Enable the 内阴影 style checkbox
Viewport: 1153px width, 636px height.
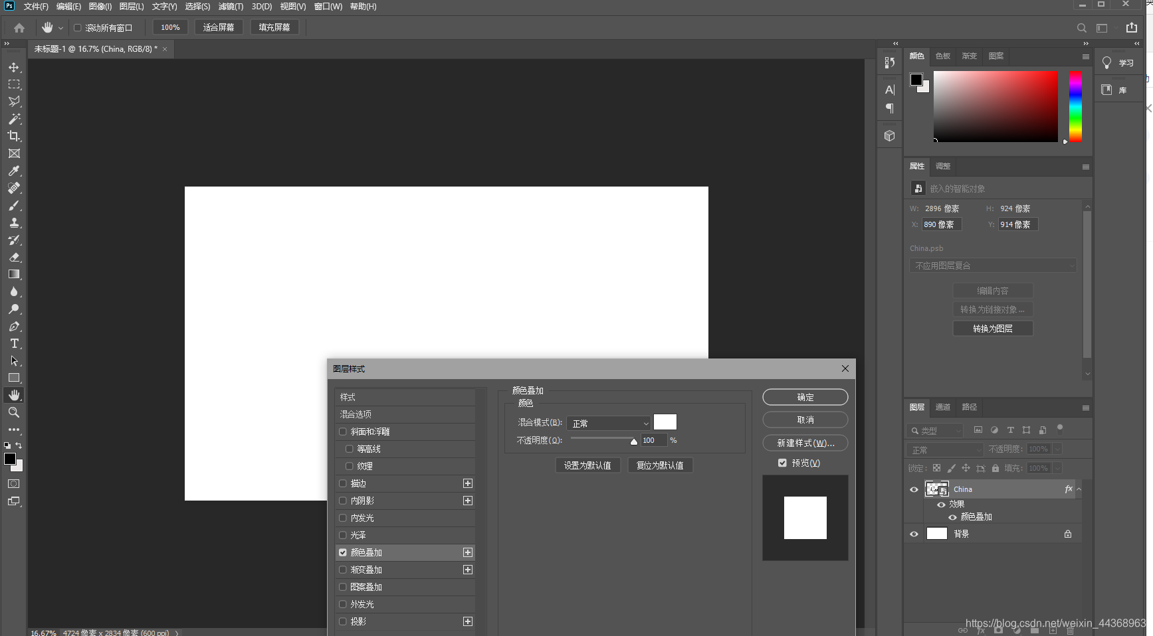coord(343,501)
